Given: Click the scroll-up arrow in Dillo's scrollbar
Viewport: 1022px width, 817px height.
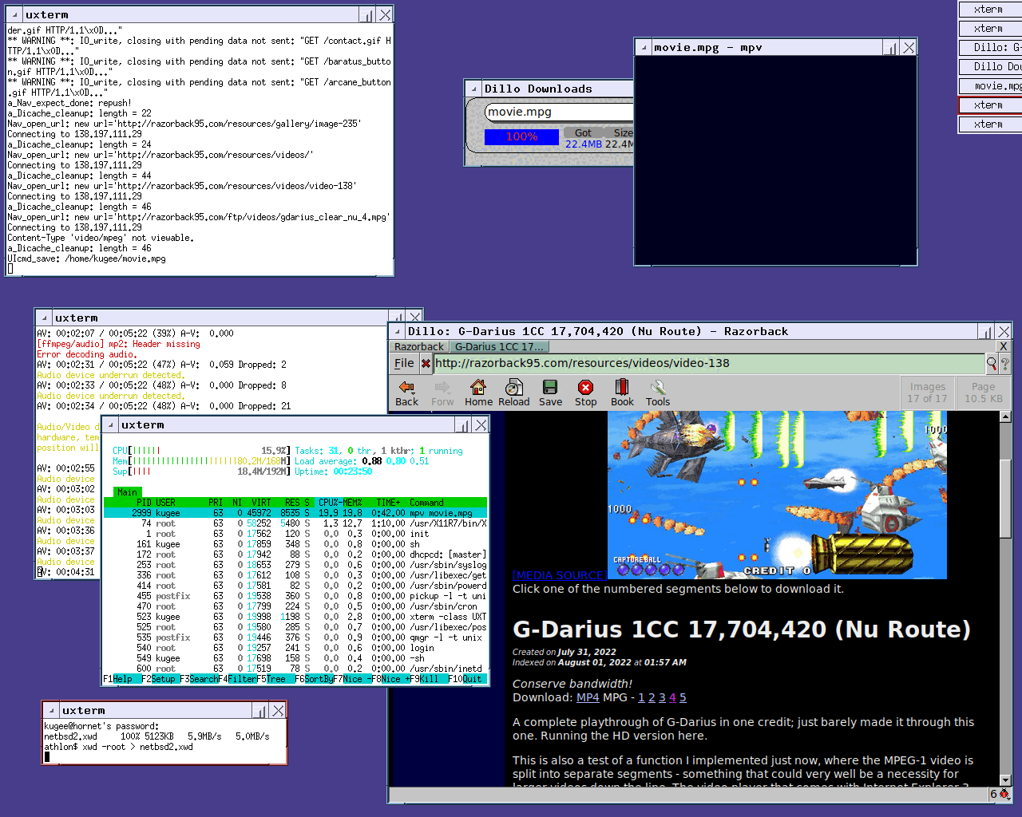Looking at the screenshot, I should pos(1005,416).
